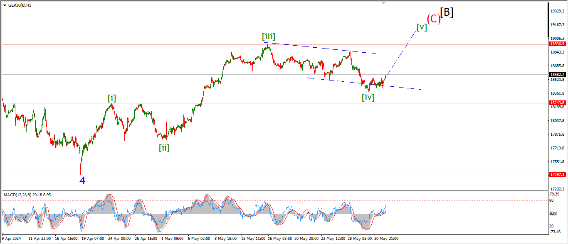The image size is (568, 244).
Task: Click the 30 May 21:00 time marker
Action: click(387, 239)
